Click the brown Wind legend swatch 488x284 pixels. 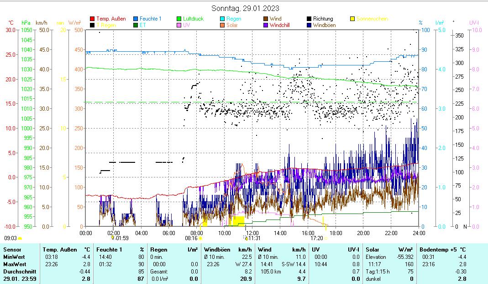pos(266,19)
